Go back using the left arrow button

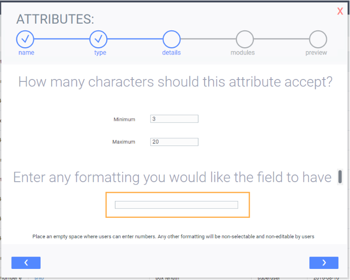26,263
